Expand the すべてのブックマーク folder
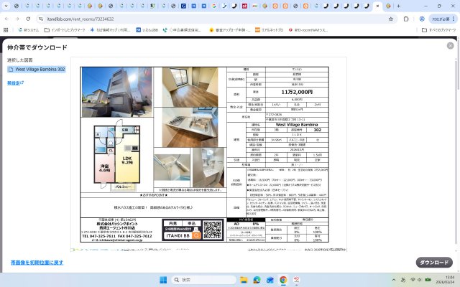This screenshot has width=460, height=287. click(x=434, y=30)
